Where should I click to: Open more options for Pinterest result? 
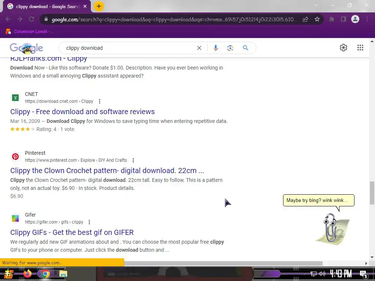pos(133,160)
